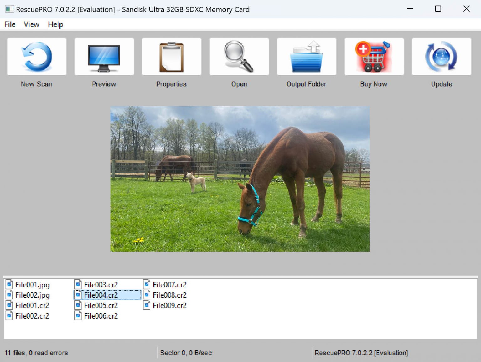Select File009.cr2 in the file list

[x=169, y=305]
